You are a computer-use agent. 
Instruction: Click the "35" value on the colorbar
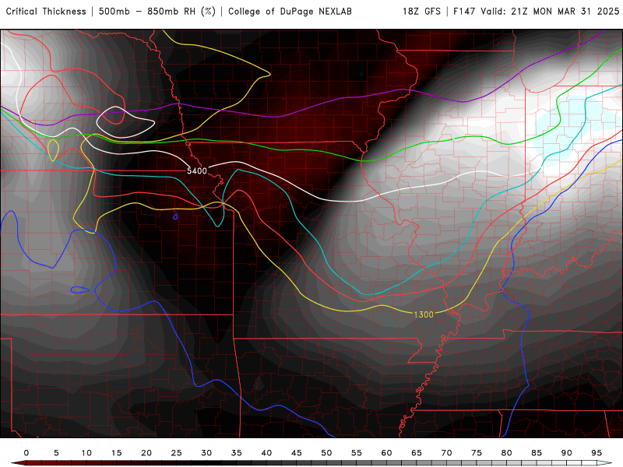click(x=237, y=453)
